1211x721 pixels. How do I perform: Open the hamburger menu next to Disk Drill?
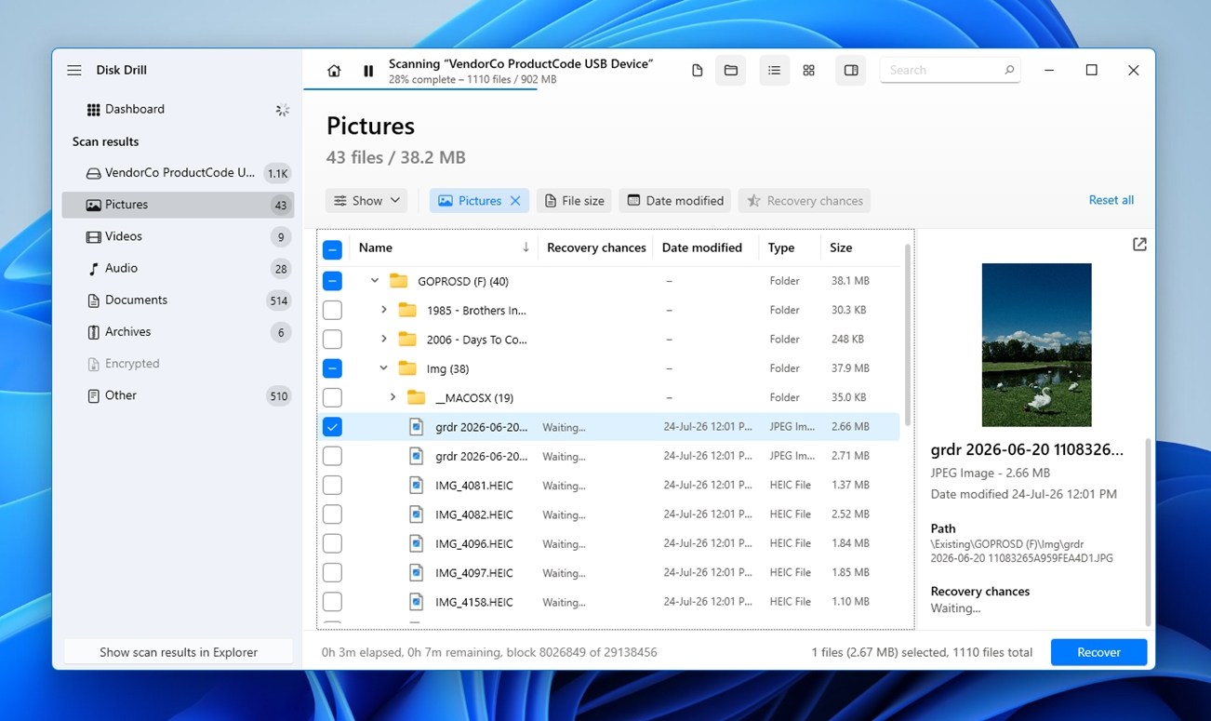[x=74, y=70]
